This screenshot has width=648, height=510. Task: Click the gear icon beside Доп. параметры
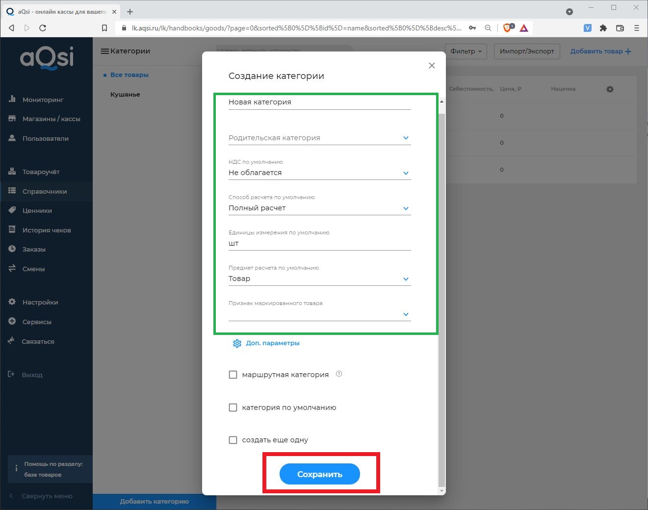(237, 343)
